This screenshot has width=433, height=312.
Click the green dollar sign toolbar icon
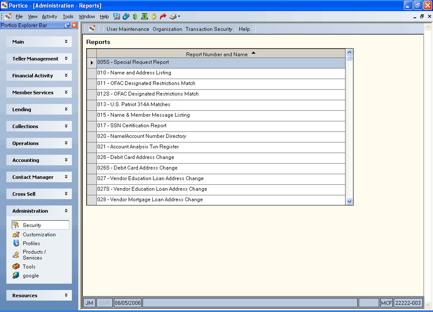(x=135, y=16)
